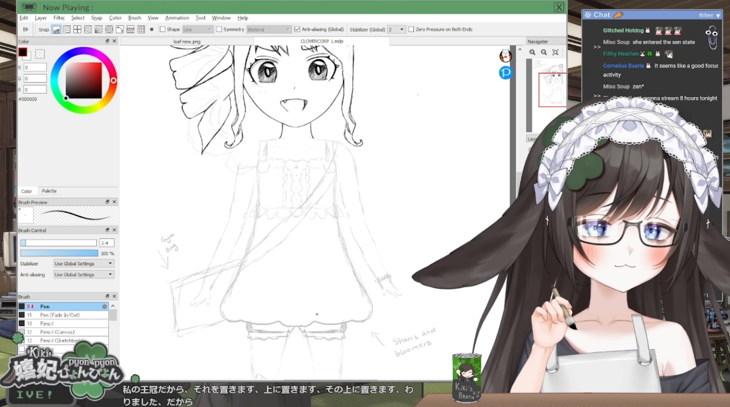This screenshot has width=730, height=407.
Task: Click the transparent color swatch icon
Action: [39, 54]
